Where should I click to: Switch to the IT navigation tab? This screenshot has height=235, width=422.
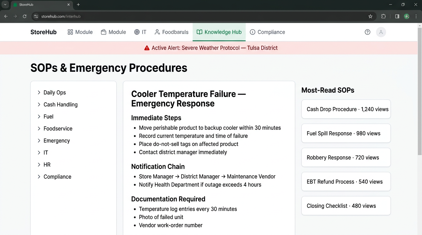[140, 32]
